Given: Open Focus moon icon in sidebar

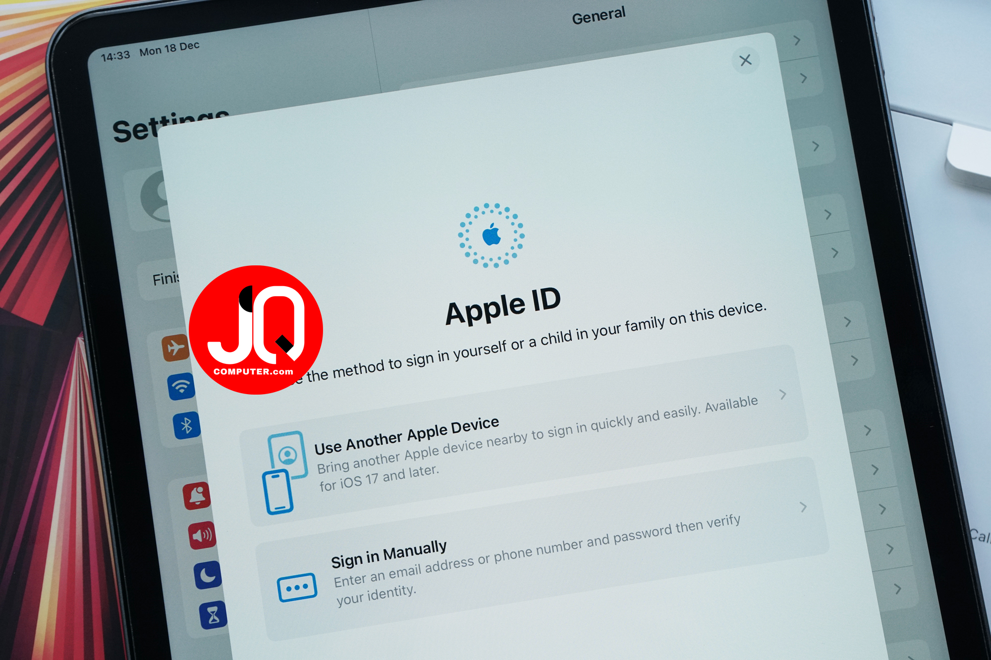Looking at the screenshot, I should click(x=208, y=575).
